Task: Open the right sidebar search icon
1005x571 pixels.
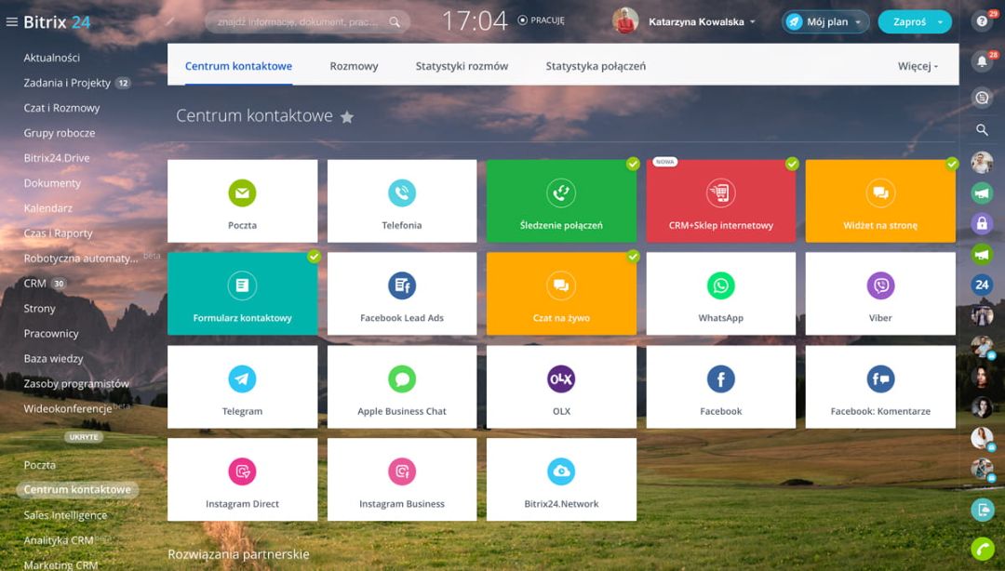Action: (x=982, y=130)
